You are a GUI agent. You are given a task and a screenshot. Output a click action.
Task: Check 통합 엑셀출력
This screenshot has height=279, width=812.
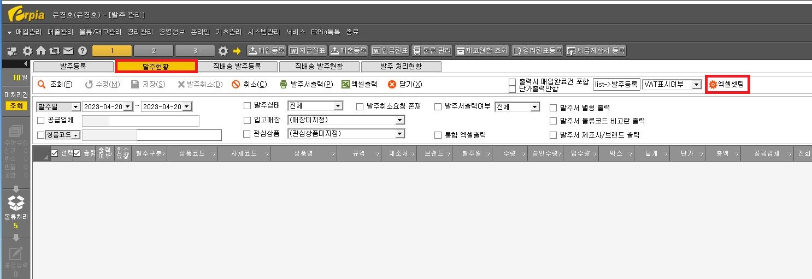pos(438,135)
